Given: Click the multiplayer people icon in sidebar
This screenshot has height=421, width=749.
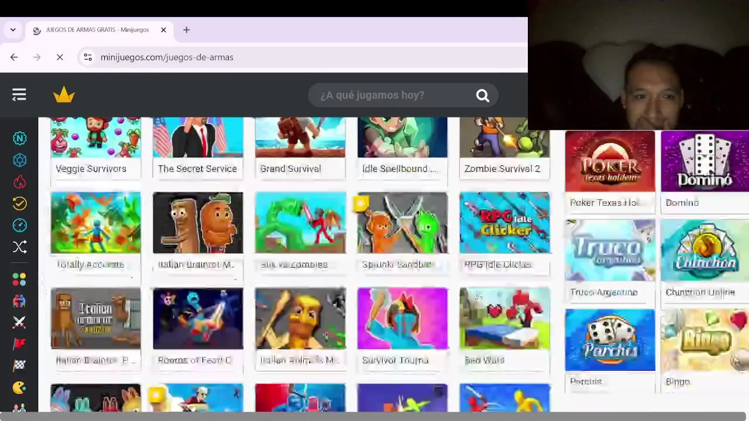Looking at the screenshot, I should pyautogui.click(x=19, y=301).
